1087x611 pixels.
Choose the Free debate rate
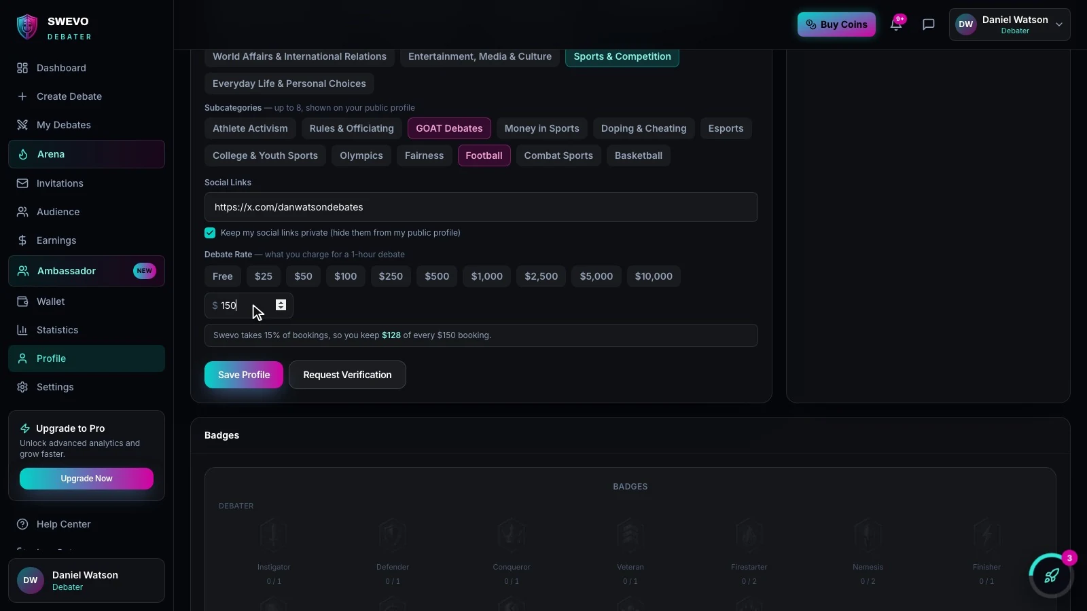click(x=223, y=276)
